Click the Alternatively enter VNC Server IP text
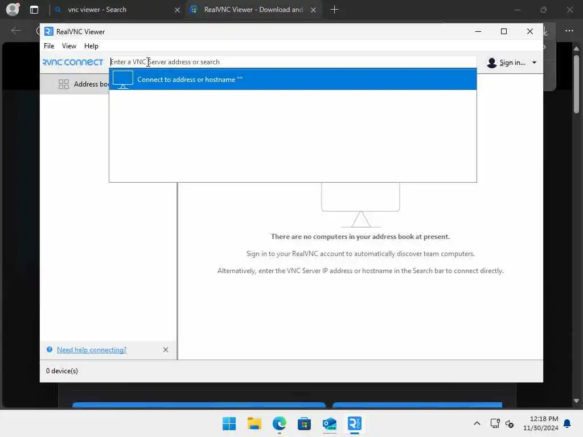This screenshot has height=437, width=583. (x=360, y=271)
